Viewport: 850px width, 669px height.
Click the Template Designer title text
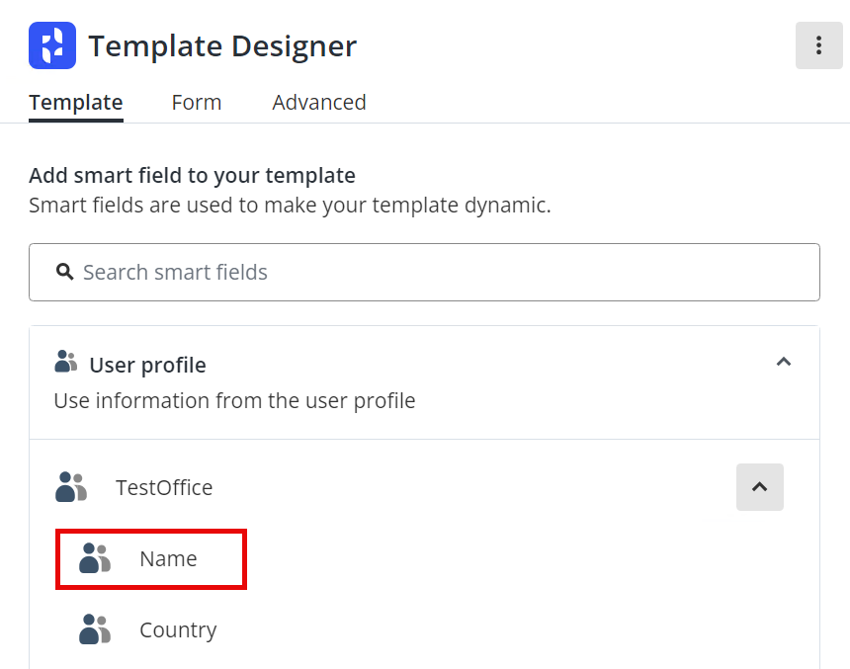click(x=222, y=46)
